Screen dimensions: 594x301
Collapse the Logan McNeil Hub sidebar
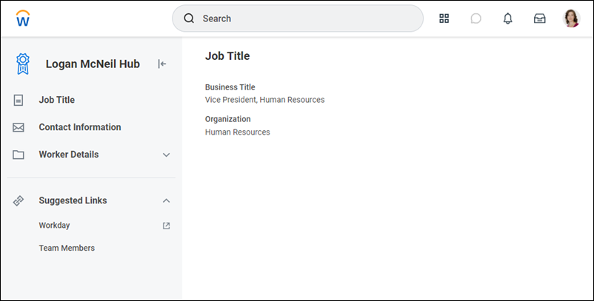(162, 64)
